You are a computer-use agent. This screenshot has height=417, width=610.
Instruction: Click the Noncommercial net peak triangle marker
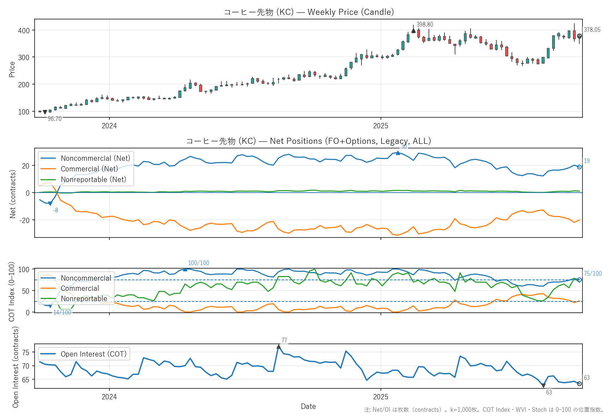tap(398, 153)
